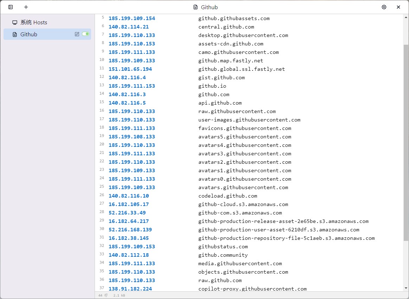The image size is (409, 299).
Task: Collapse the left sidebar panel icon
Action: pyautogui.click(x=11, y=7)
